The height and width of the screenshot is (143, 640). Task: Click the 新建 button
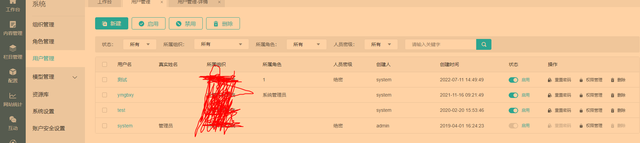tap(112, 24)
